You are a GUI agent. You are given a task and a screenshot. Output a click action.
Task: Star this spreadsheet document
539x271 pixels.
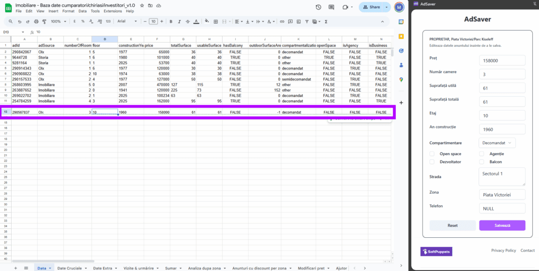[x=142, y=5]
